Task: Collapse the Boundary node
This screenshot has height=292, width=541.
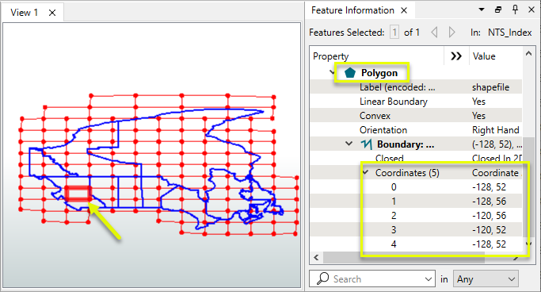Action: [349, 144]
